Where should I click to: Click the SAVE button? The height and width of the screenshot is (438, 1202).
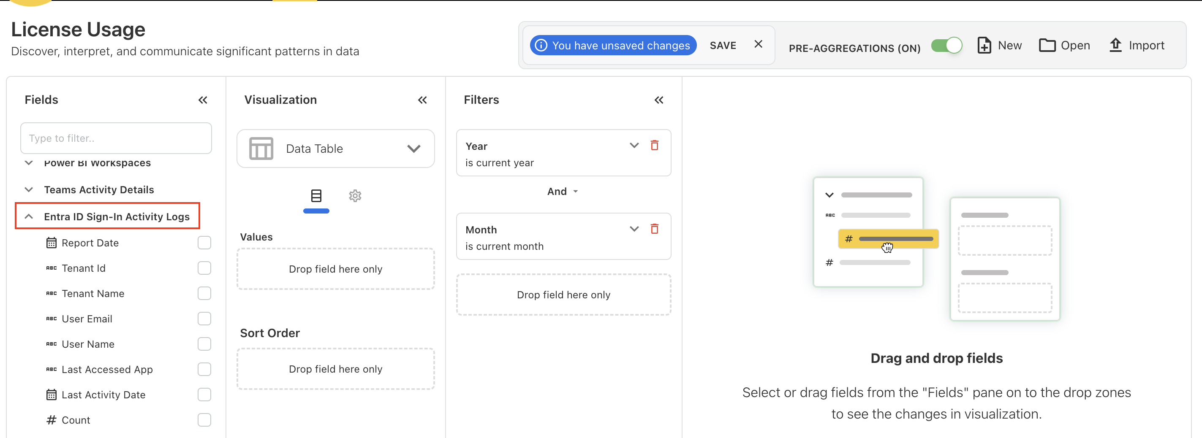click(x=723, y=45)
